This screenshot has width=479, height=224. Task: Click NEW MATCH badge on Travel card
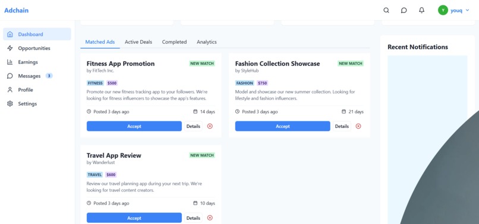coord(202,155)
